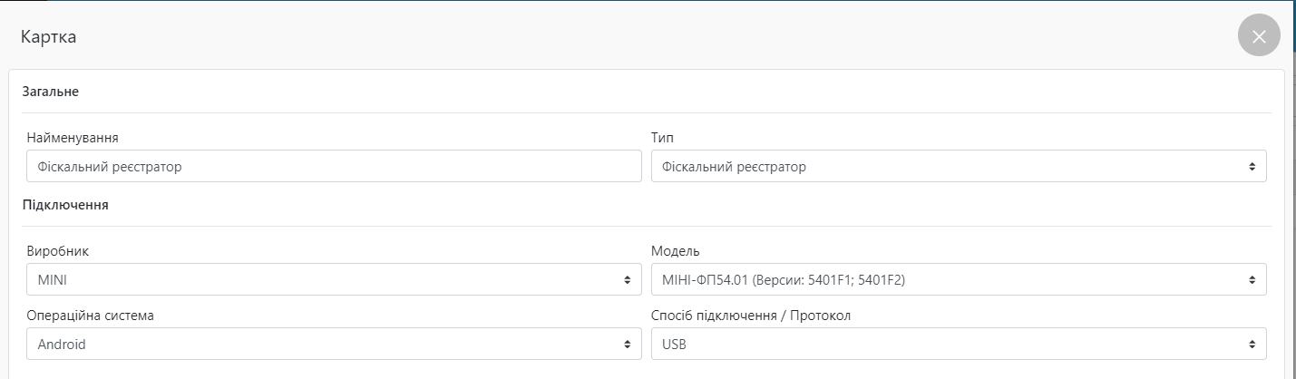Image resolution: width=1296 pixels, height=379 pixels.
Task: Click the 'Операційна система' field label
Action: click(91, 316)
